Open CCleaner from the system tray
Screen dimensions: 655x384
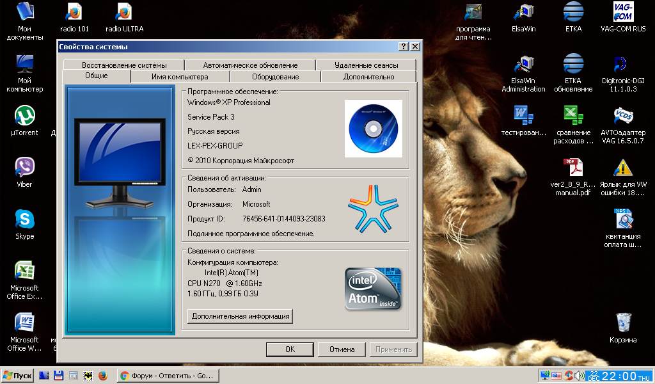pyautogui.click(x=569, y=374)
